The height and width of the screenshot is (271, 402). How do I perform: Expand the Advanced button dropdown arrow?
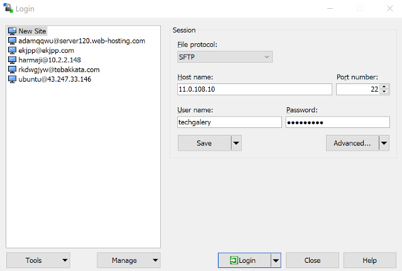coord(384,143)
